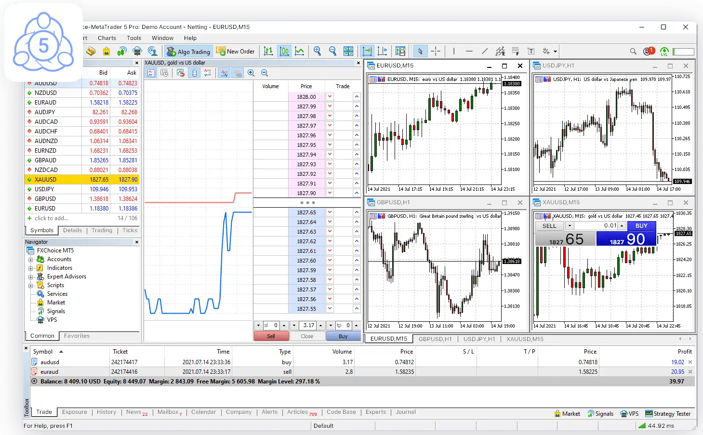Switch chart to line chart type
Image resolution: width=703 pixels, height=435 pixels.
pyautogui.click(x=300, y=51)
